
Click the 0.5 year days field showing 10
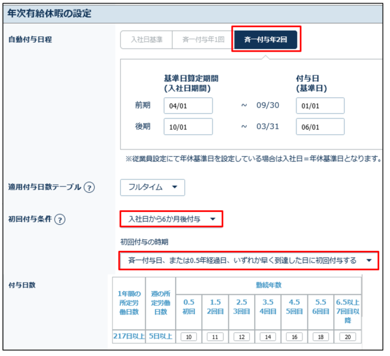coord(188,337)
